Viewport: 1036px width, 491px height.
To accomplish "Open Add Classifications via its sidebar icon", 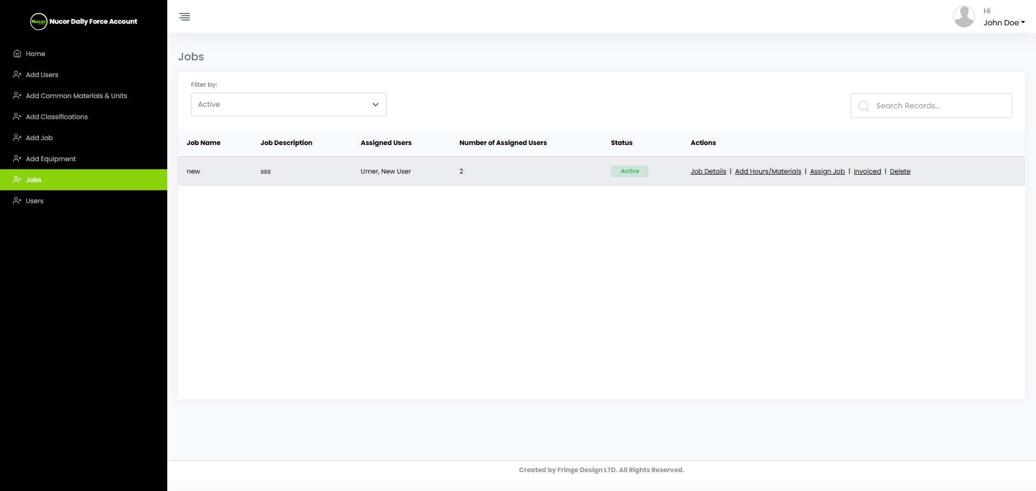I will pos(17,116).
